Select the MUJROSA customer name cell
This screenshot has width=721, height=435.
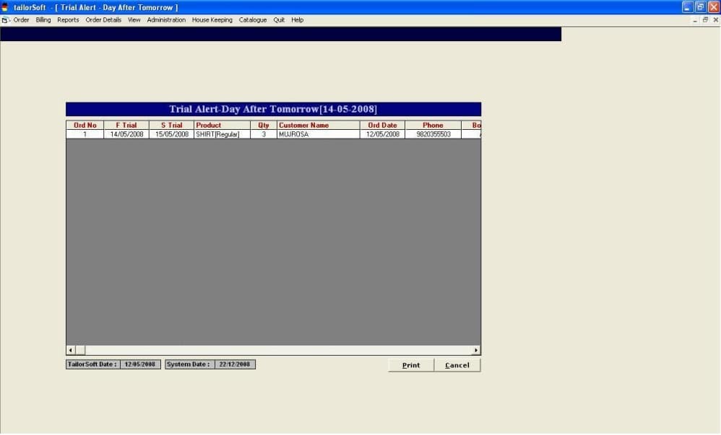(318, 134)
